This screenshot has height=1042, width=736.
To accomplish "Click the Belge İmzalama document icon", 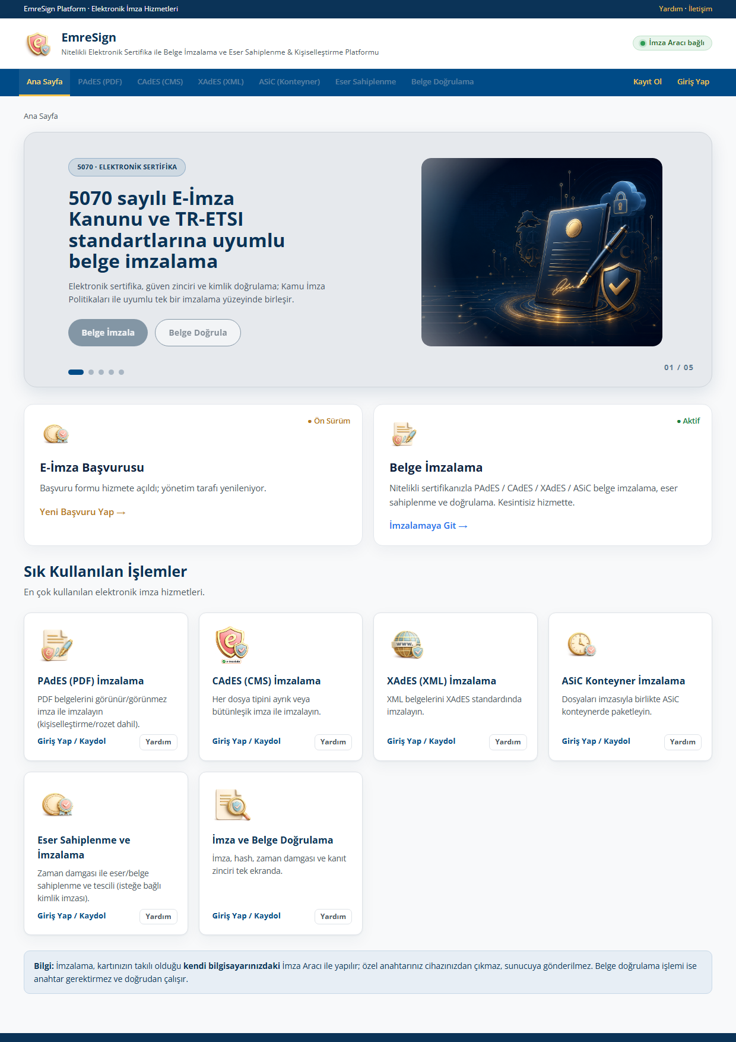I will click(404, 434).
